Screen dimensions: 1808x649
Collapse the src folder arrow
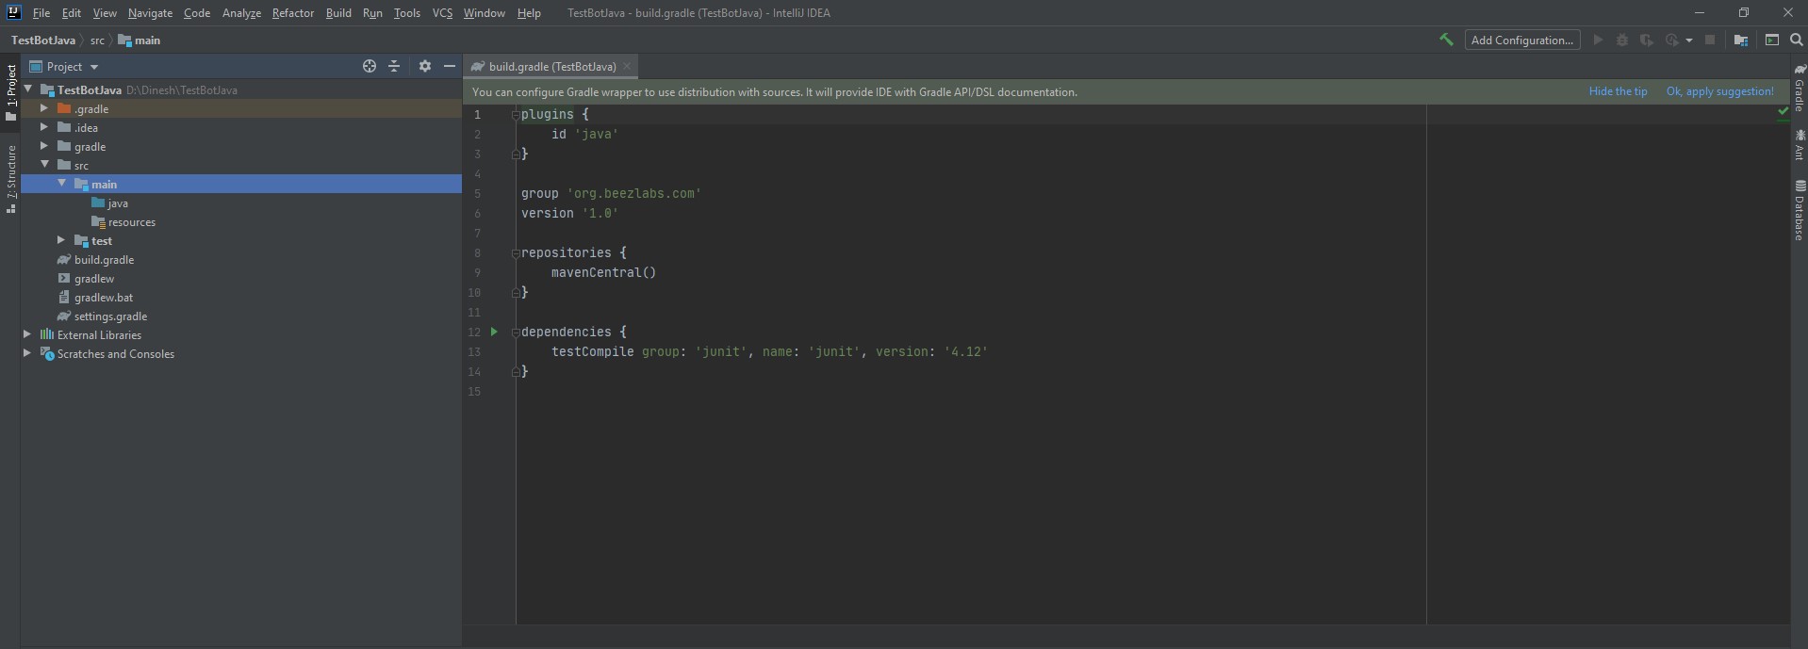(x=44, y=165)
